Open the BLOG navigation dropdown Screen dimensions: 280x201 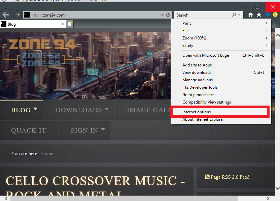[x=35, y=109]
